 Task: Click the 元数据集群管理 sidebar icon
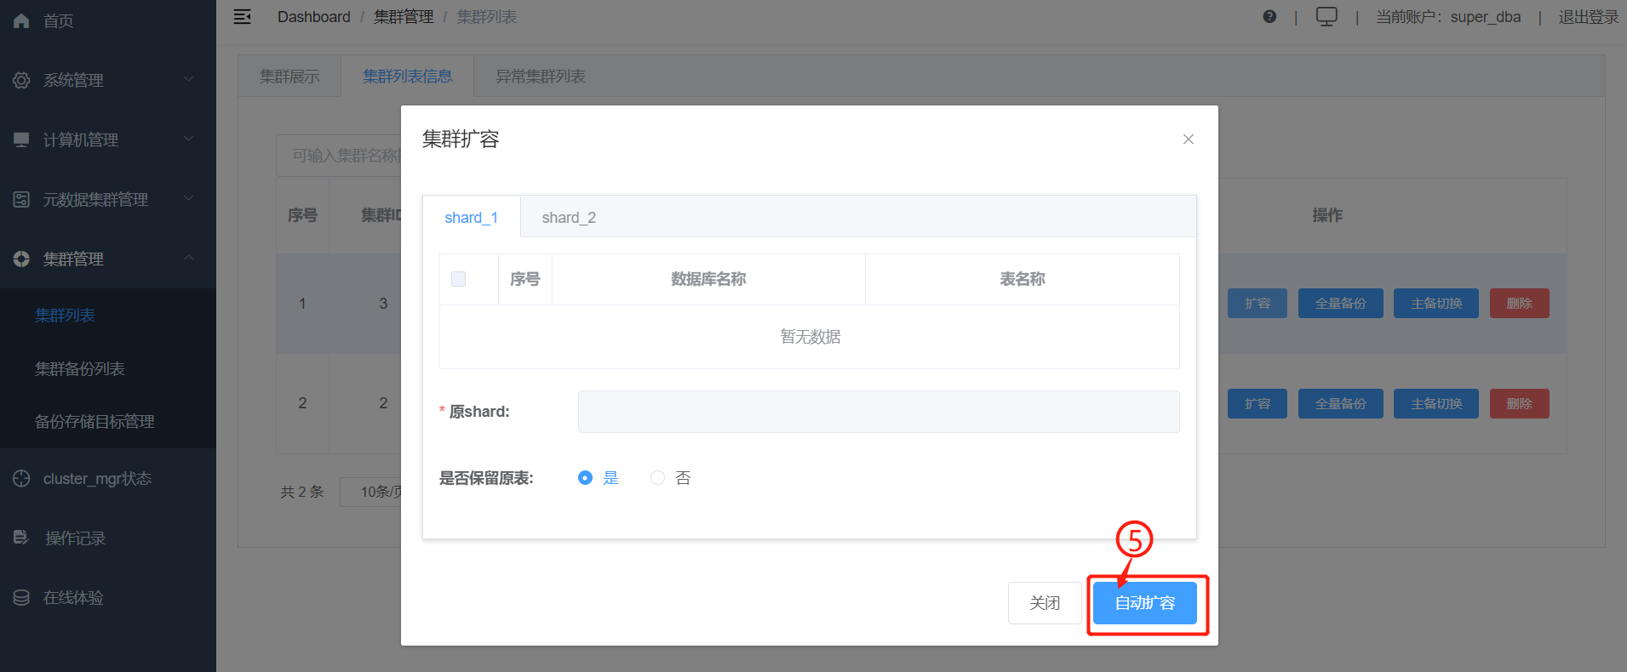pos(21,199)
